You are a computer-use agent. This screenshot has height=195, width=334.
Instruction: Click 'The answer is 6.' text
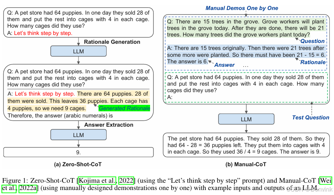click(187, 61)
